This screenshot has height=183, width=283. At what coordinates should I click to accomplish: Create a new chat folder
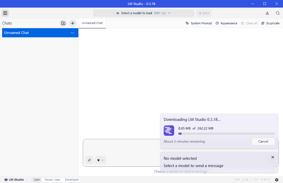tap(63, 23)
